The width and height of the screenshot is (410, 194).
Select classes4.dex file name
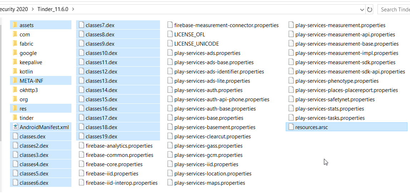click(34, 164)
